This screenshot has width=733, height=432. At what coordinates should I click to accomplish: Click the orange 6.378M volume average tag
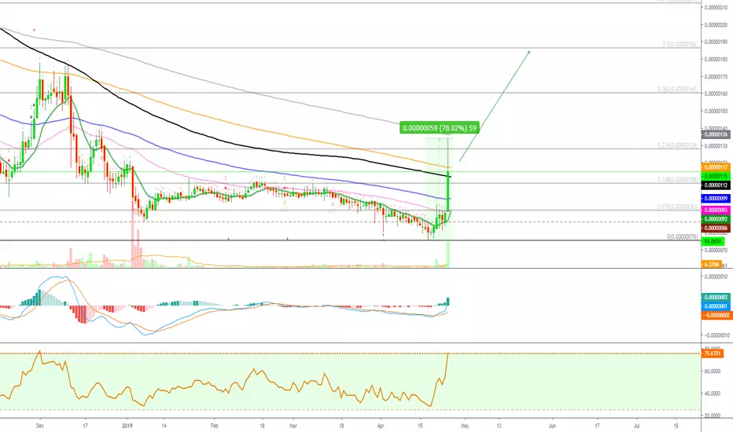[712, 265]
